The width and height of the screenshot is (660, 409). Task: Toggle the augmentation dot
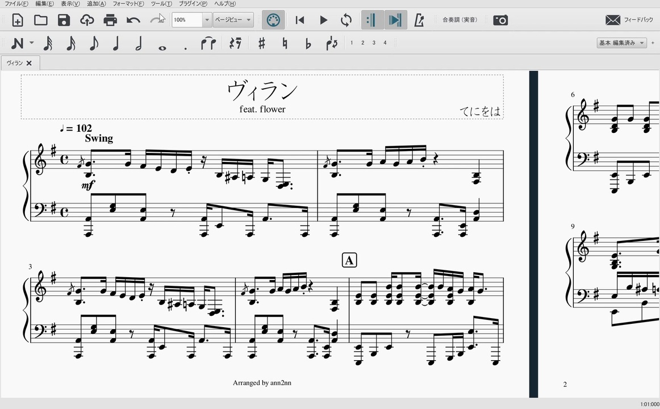(186, 49)
